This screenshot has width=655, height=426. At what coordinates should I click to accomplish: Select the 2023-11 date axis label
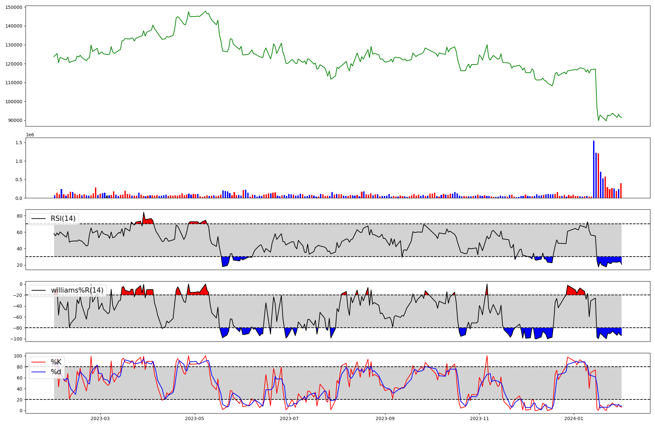479,418
